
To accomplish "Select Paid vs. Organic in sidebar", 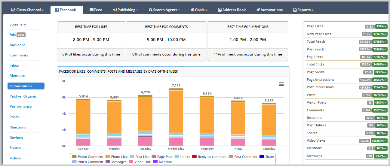I will tap(23, 96).
